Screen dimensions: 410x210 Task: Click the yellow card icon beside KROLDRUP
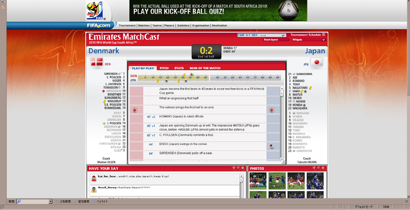coord(105,101)
